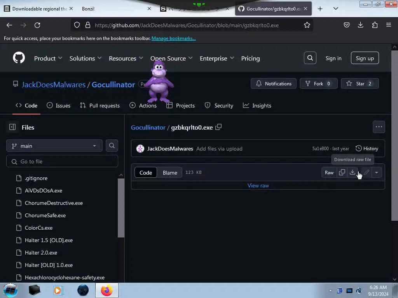Click the Notifications button
Screen dimensions: 398x298
click(273, 83)
